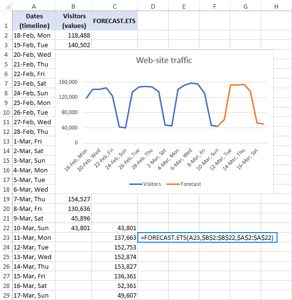Select row 23 header
Viewport: 292px width, 300px height.
pos(6,237)
